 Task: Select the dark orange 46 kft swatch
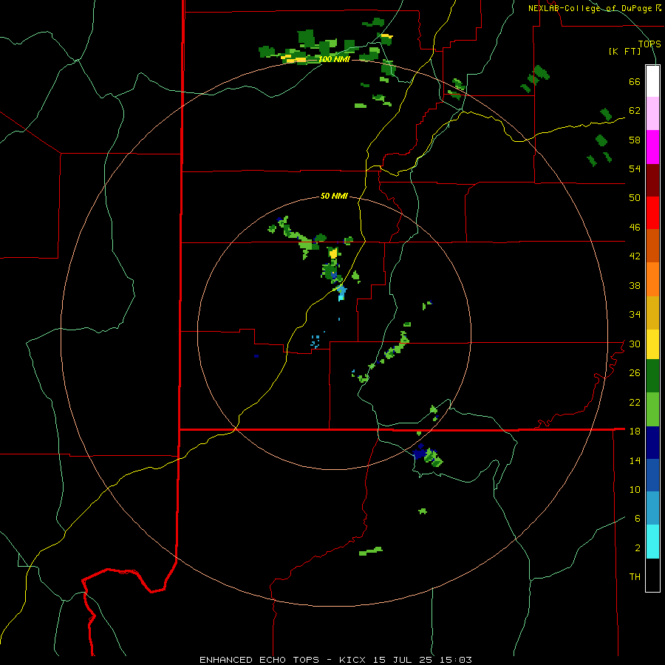pos(652,246)
